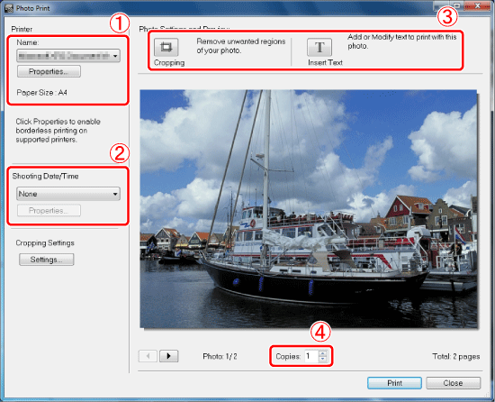The height and width of the screenshot is (402, 495).
Task: Click the printer Properties button
Action: 49,71
